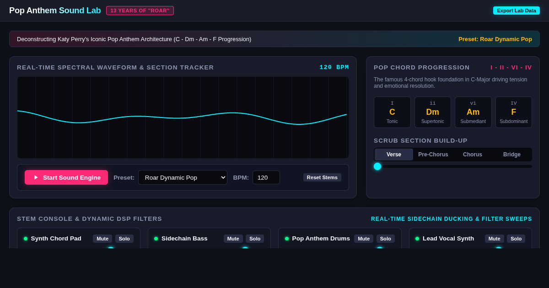Click the Real-Time Sidechain Ducking & Filter Sweeps text

click(x=452, y=219)
